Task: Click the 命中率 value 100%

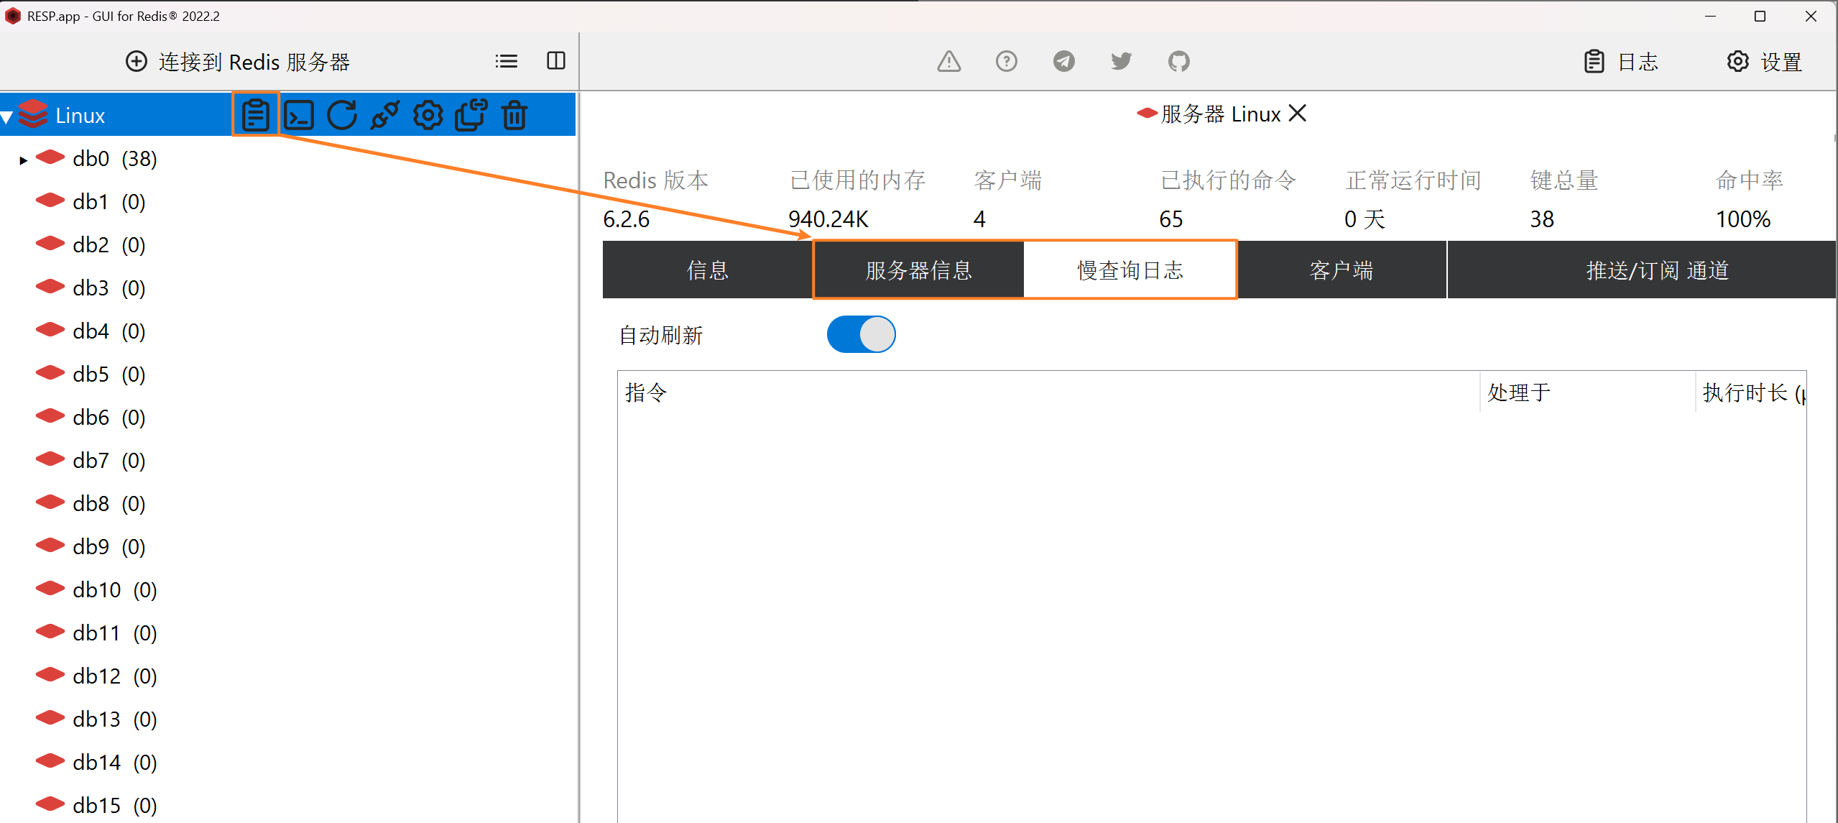Action: point(1743,219)
